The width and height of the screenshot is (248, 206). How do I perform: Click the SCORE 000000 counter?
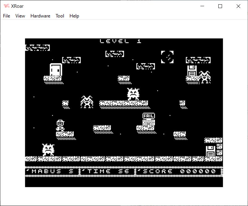(179, 171)
